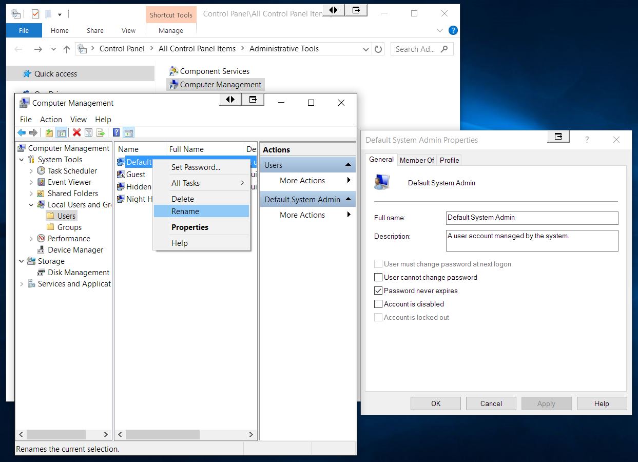Screen dimensions: 638x462
Task: Open the Explorer address bar dropdown arrow
Action: point(366,49)
